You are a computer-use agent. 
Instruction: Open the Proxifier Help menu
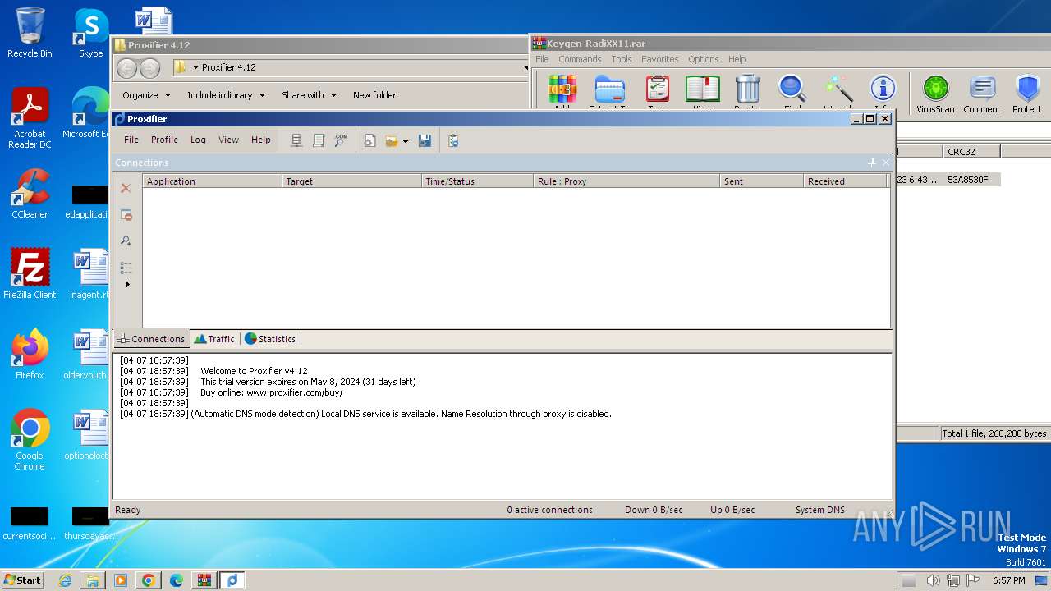[261, 140]
